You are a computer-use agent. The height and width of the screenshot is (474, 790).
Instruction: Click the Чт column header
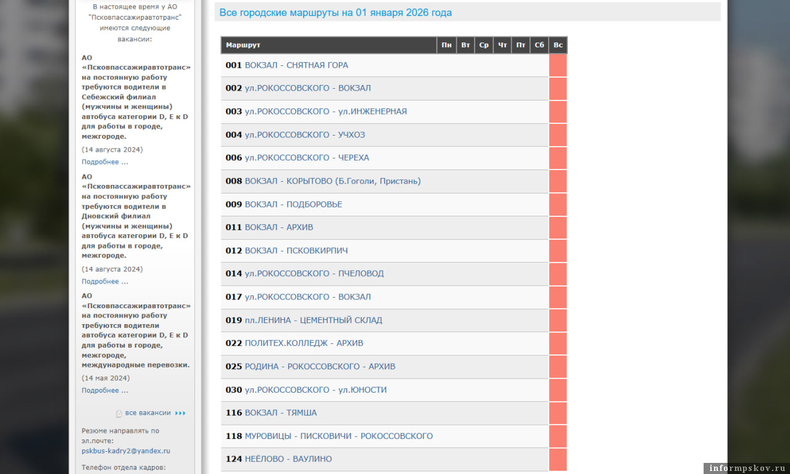(x=502, y=45)
